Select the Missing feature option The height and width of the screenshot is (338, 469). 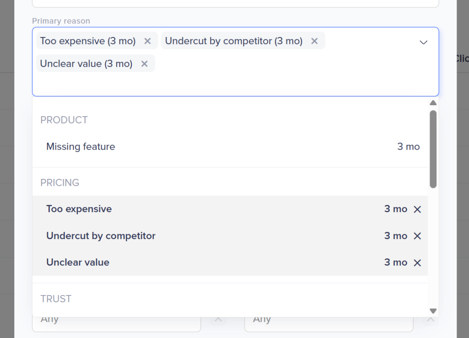pyautogui.click(x=81, y=147)
